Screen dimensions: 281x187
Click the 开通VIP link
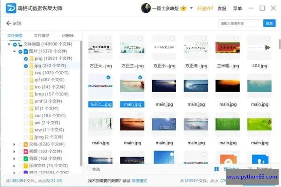(205, 8)
